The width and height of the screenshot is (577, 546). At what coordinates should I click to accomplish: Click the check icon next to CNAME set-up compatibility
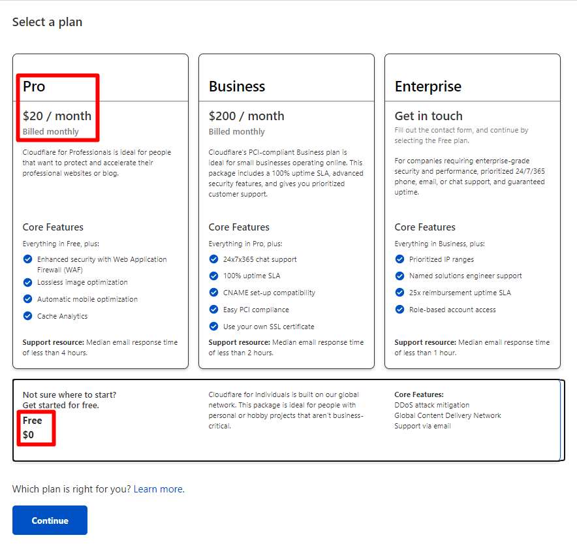(x=213, y=293)
